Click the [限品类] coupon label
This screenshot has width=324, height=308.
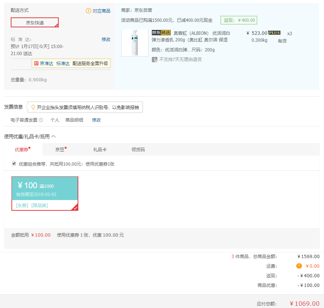(x=40, y=206)
